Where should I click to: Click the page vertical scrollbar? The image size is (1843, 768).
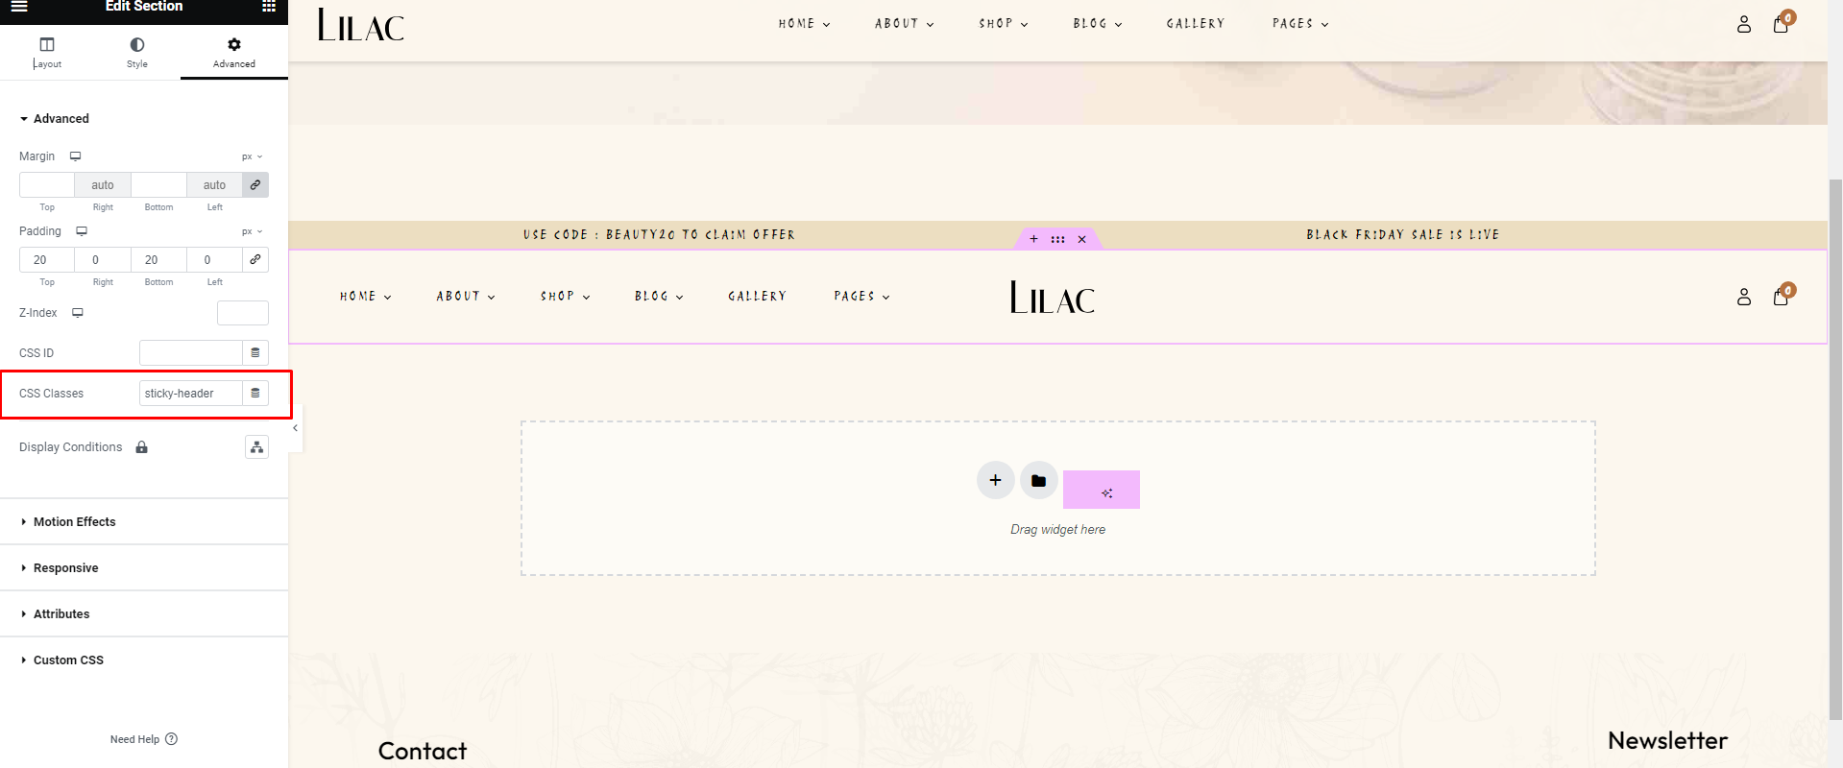(x=1835, y=447)
